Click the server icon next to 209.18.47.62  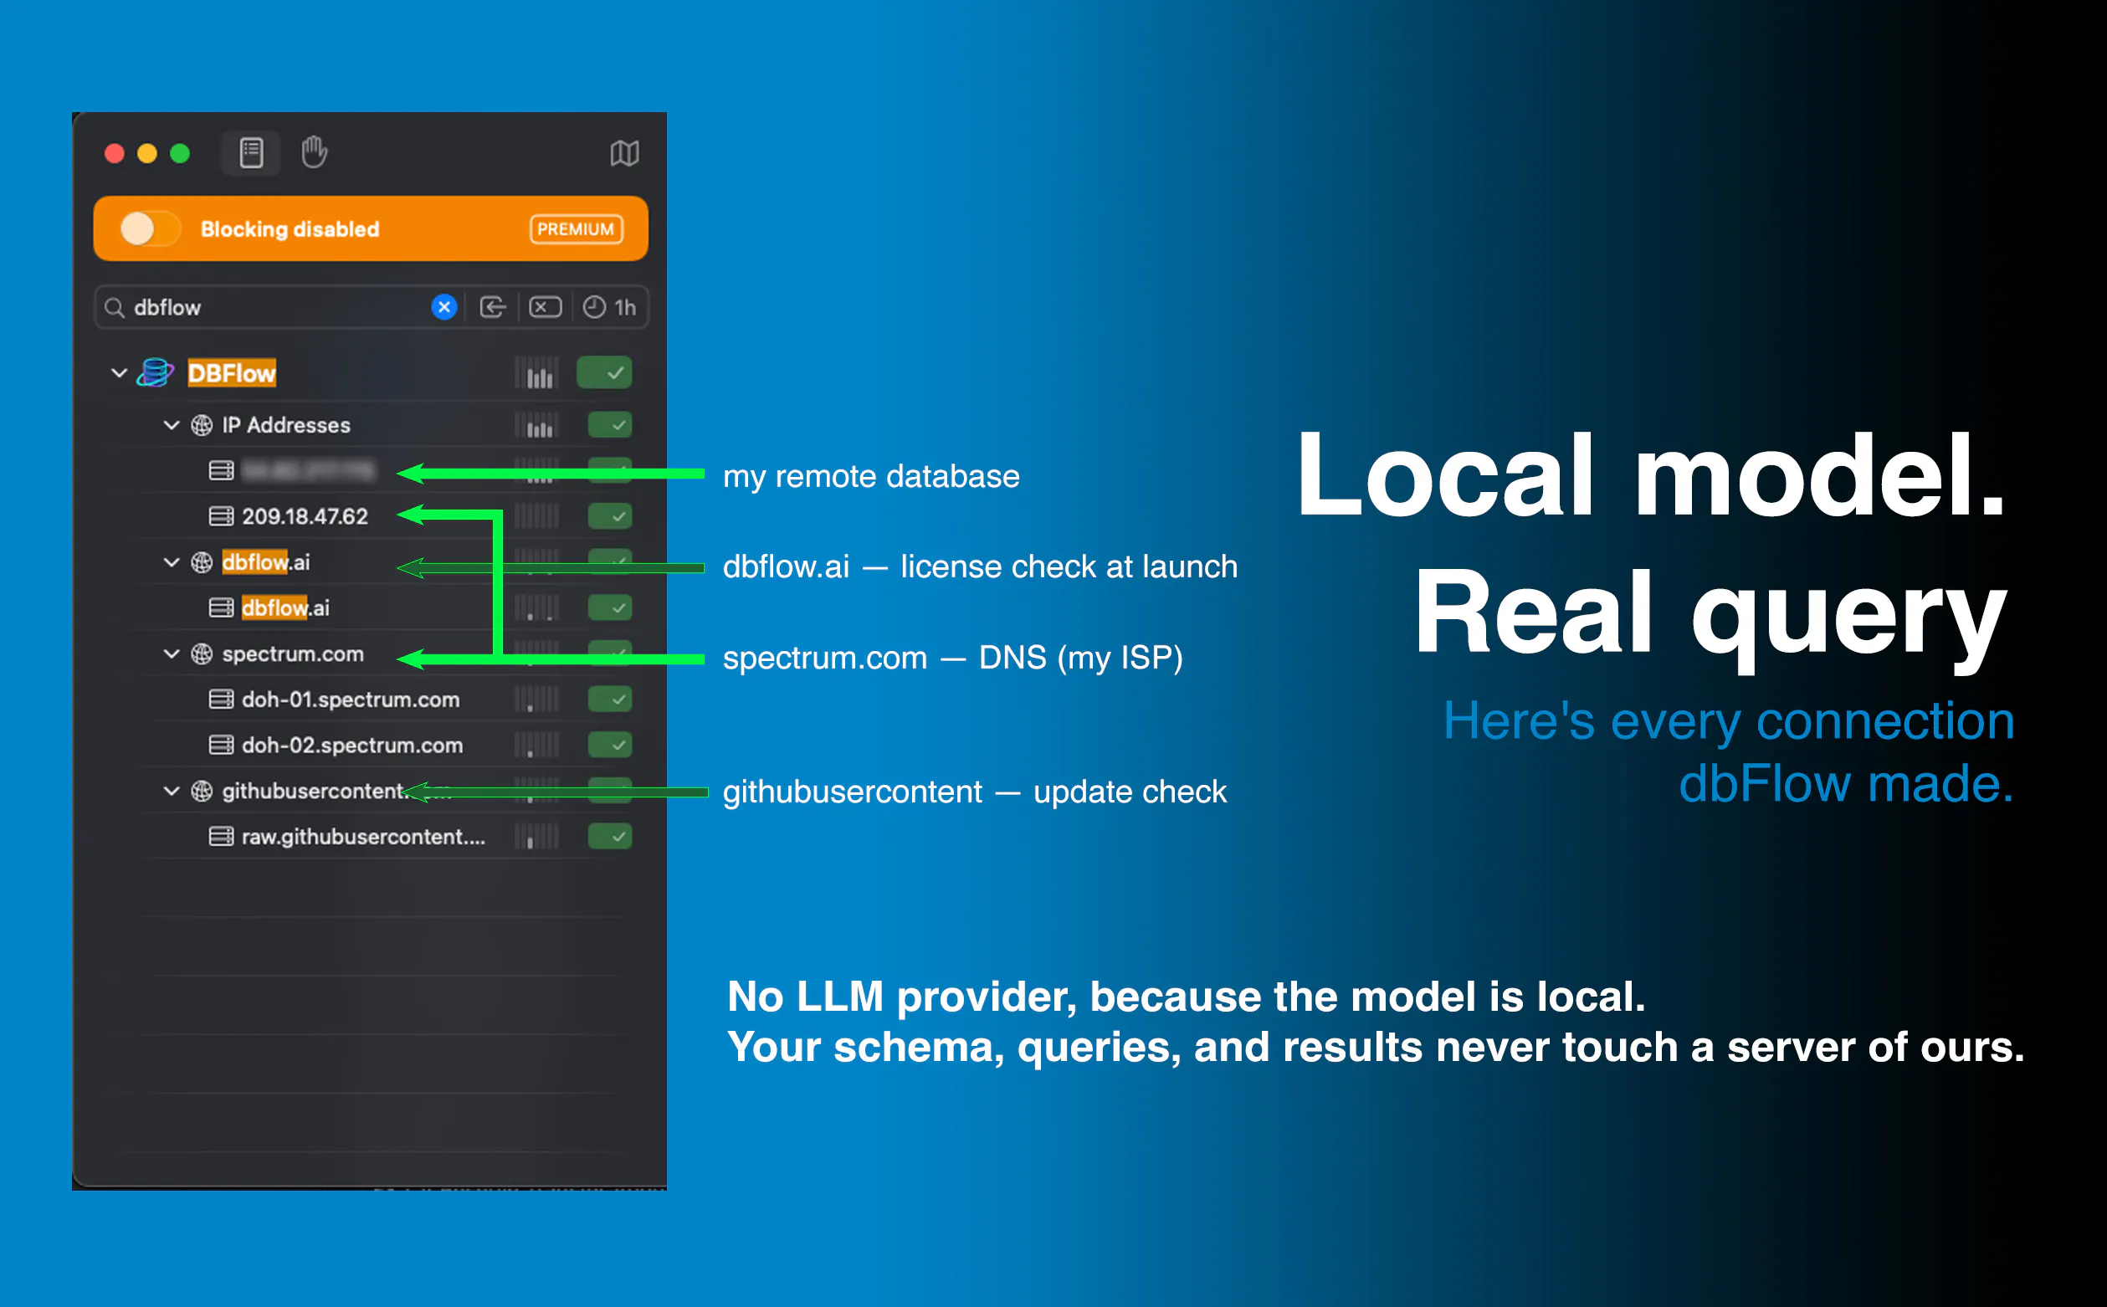point(221,517)
